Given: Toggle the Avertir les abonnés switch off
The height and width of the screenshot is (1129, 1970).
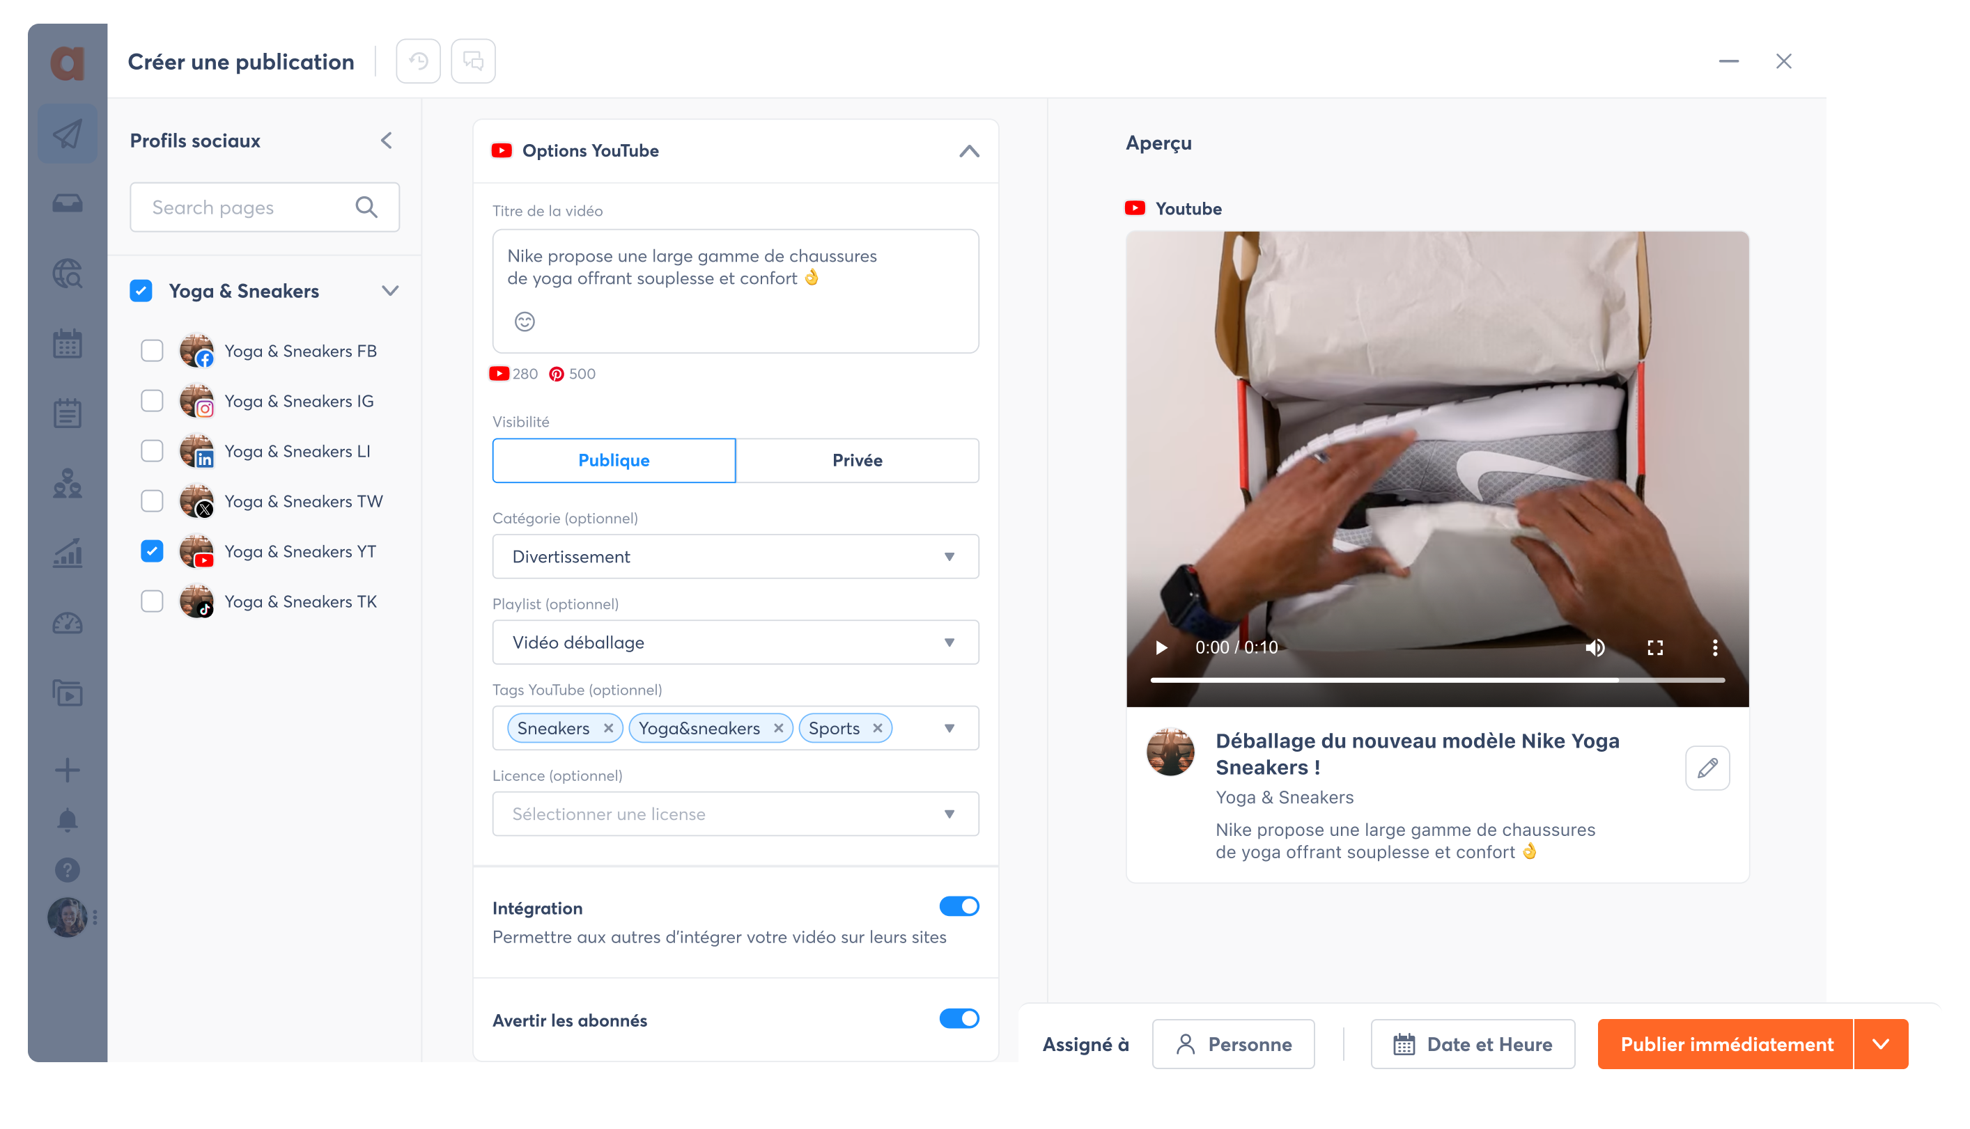Looking at the screenshot, I should pos(961,1018).
